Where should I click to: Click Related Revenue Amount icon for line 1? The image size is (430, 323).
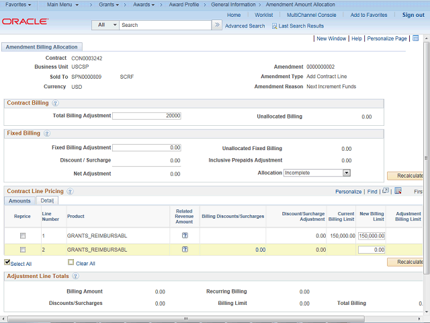184,236
